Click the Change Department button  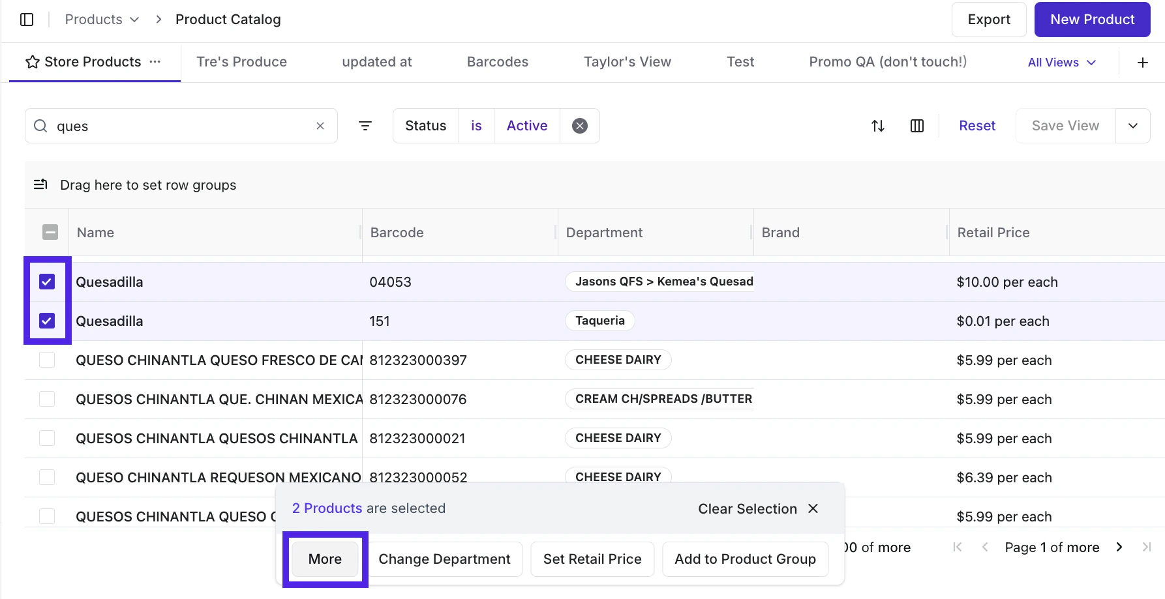tap(444, 559)
